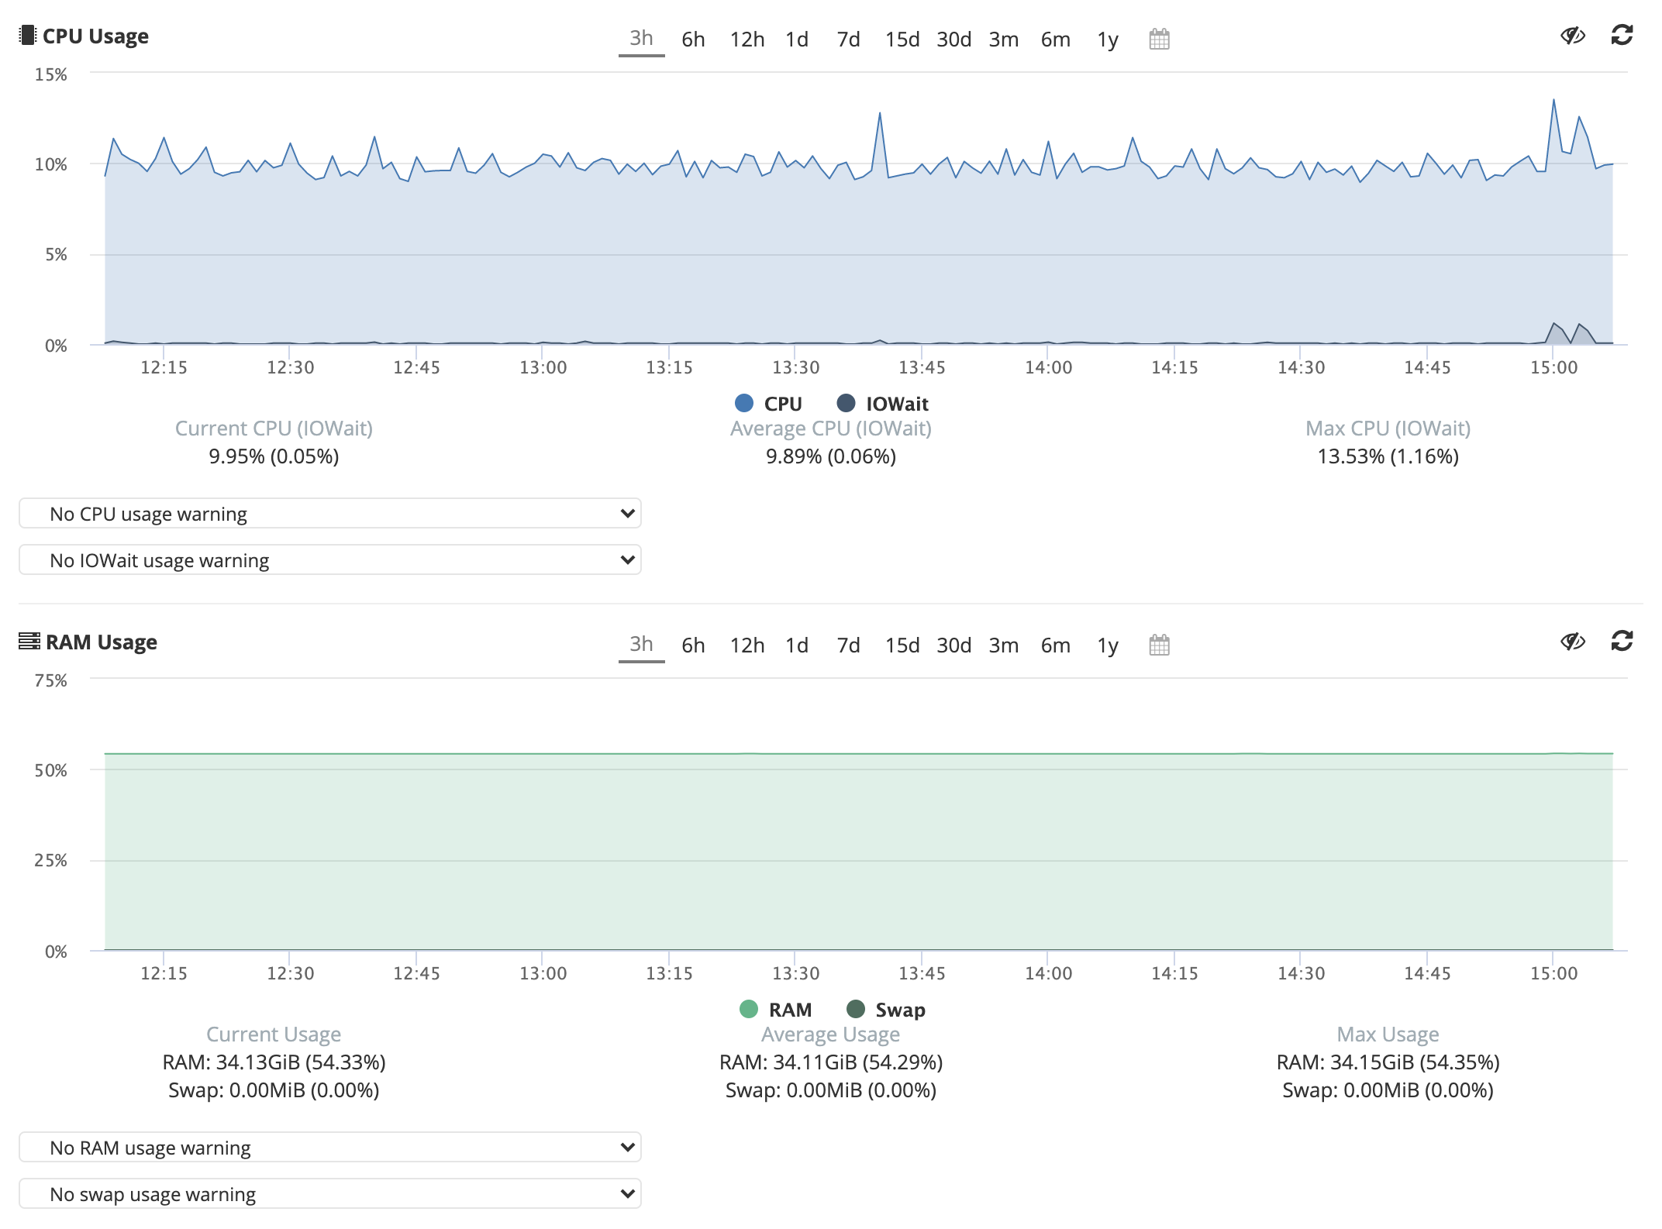Show RAM Usage for 15d

[x=902, y=645]
